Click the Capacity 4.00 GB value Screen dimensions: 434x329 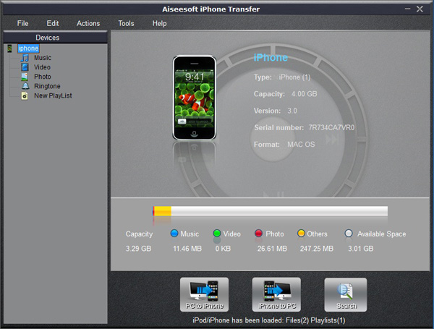(x=304, y=94)
